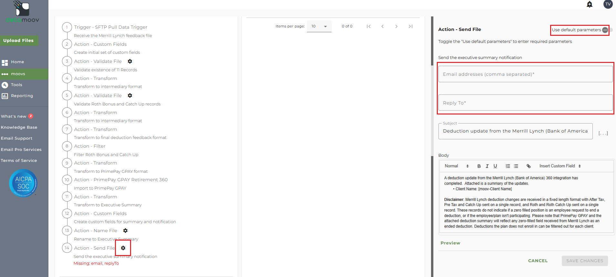
Task: Focus the Reply To input field
Action: click(525, 103)
